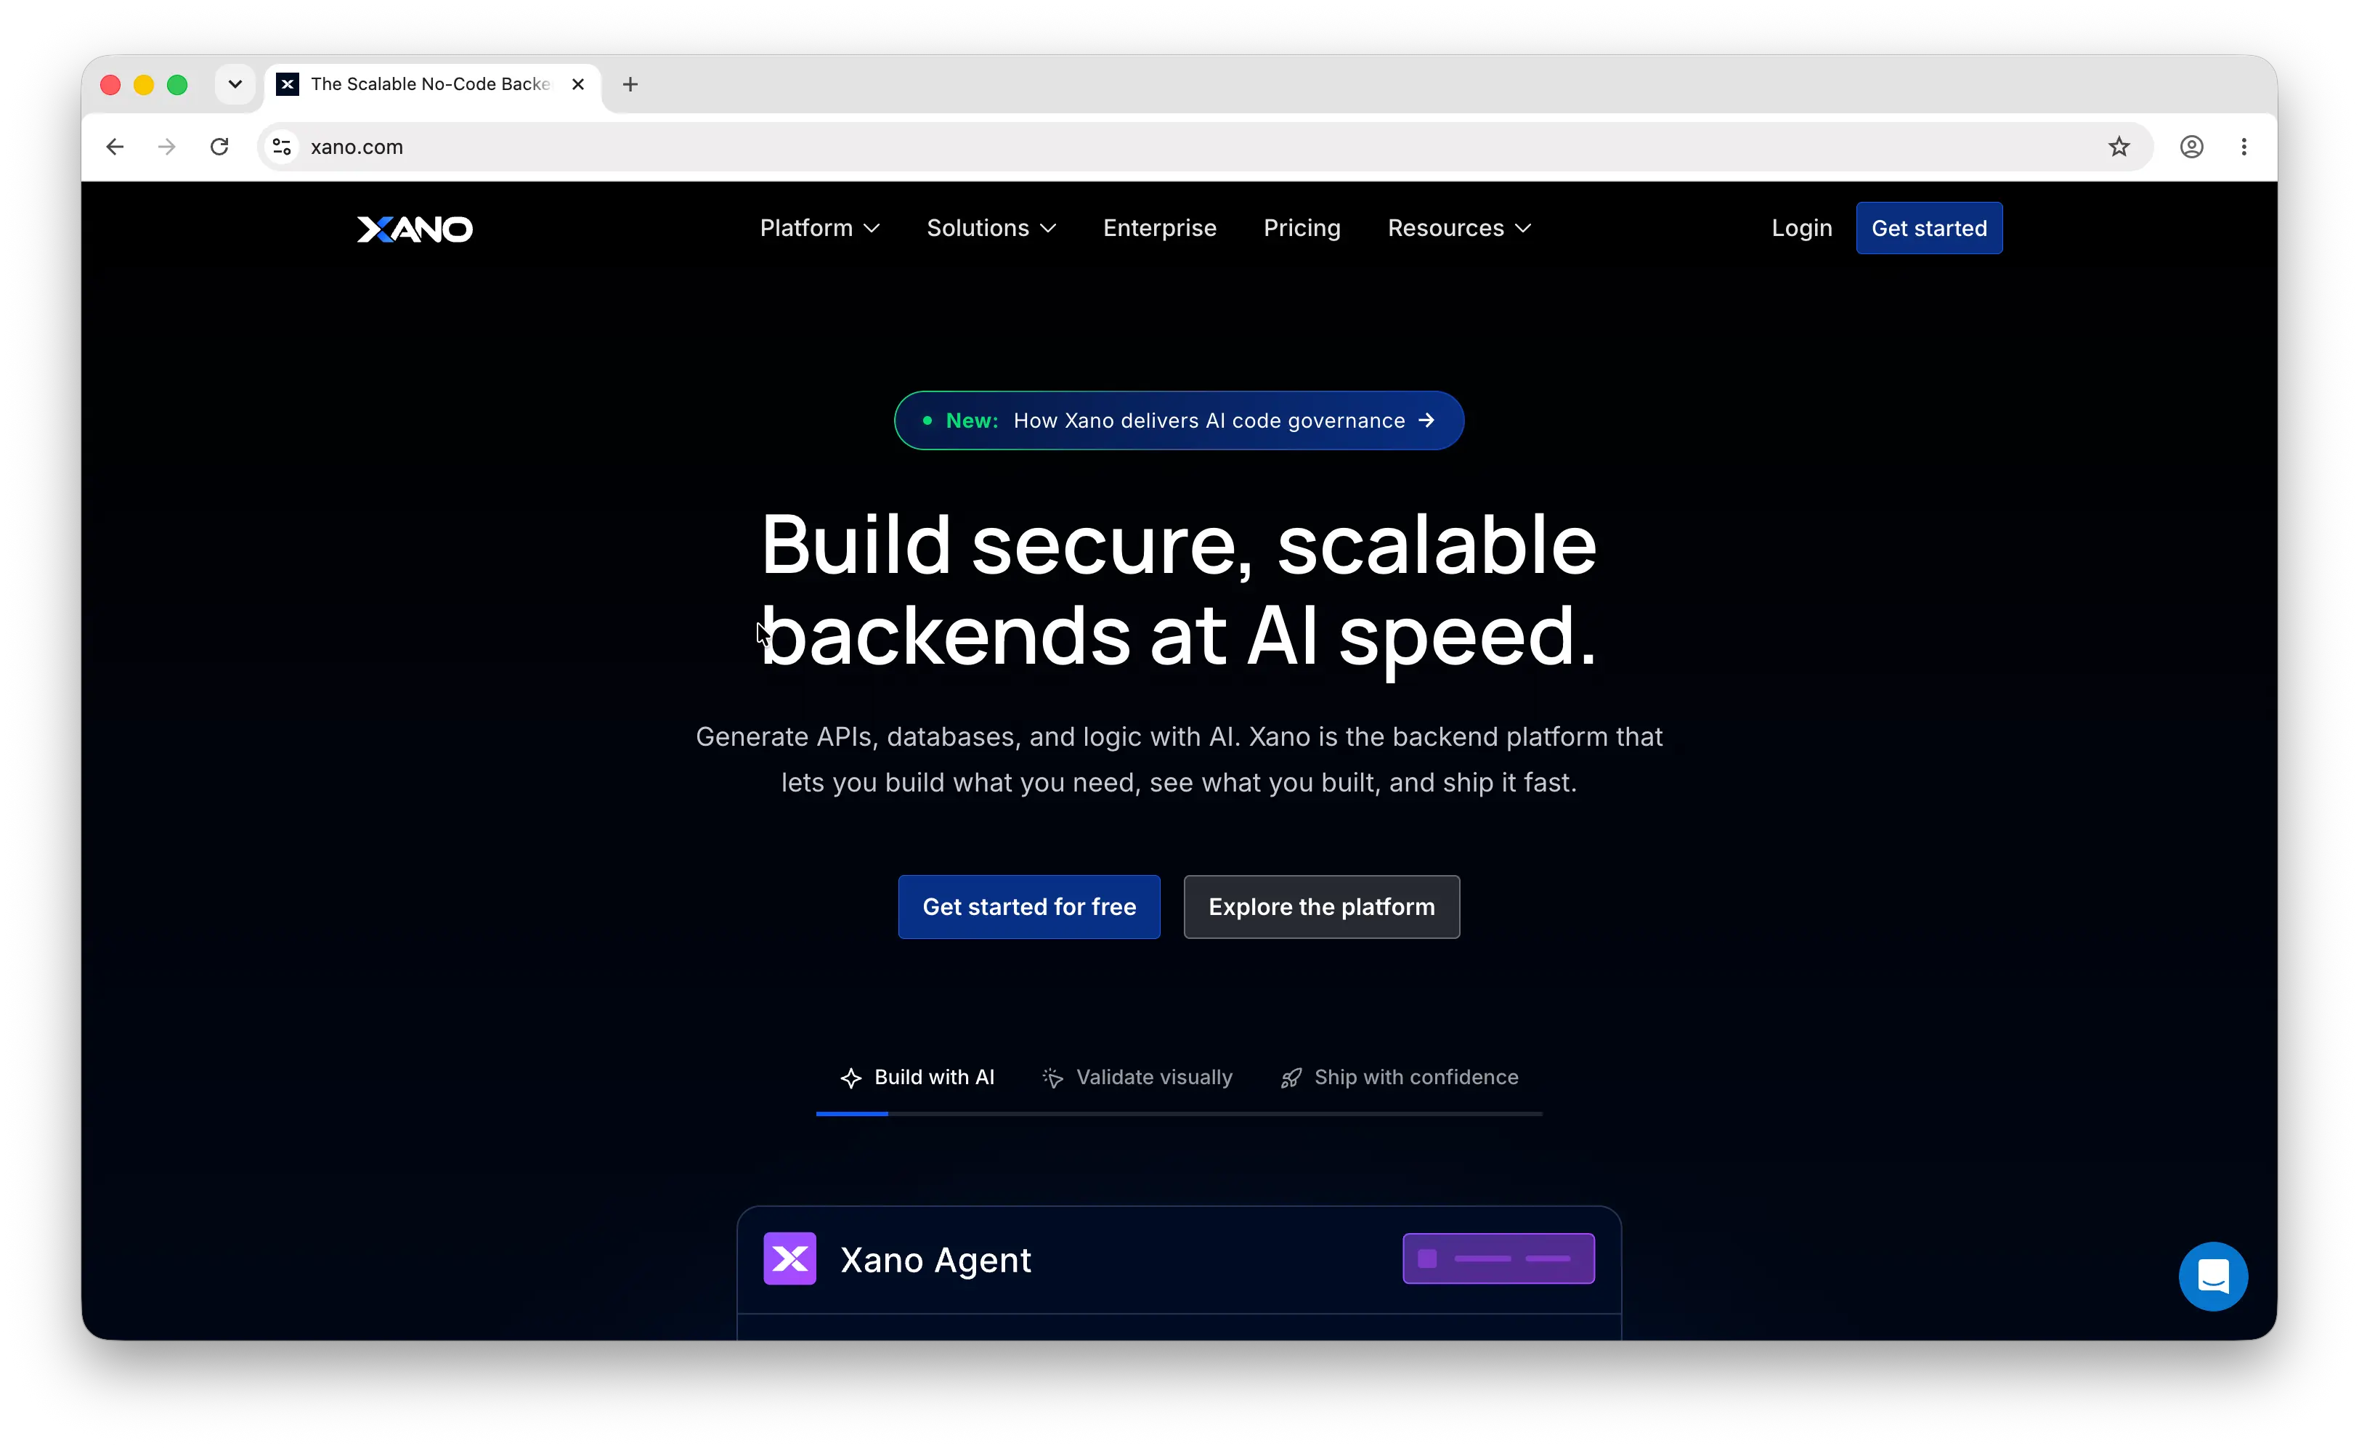The image size is (2359, 1448).
Task: Open the Enterprise page
Action: coord(1160,228)
